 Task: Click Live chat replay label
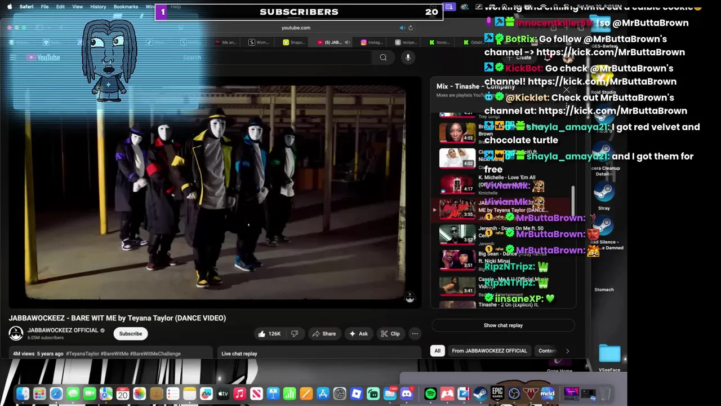(239, 354)
